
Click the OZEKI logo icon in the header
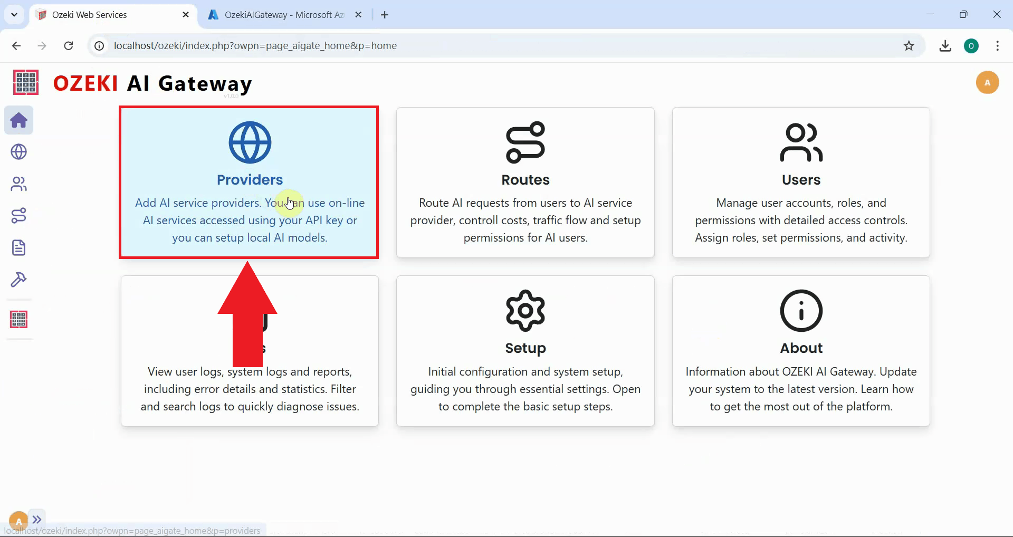click(x=25, y=82)
